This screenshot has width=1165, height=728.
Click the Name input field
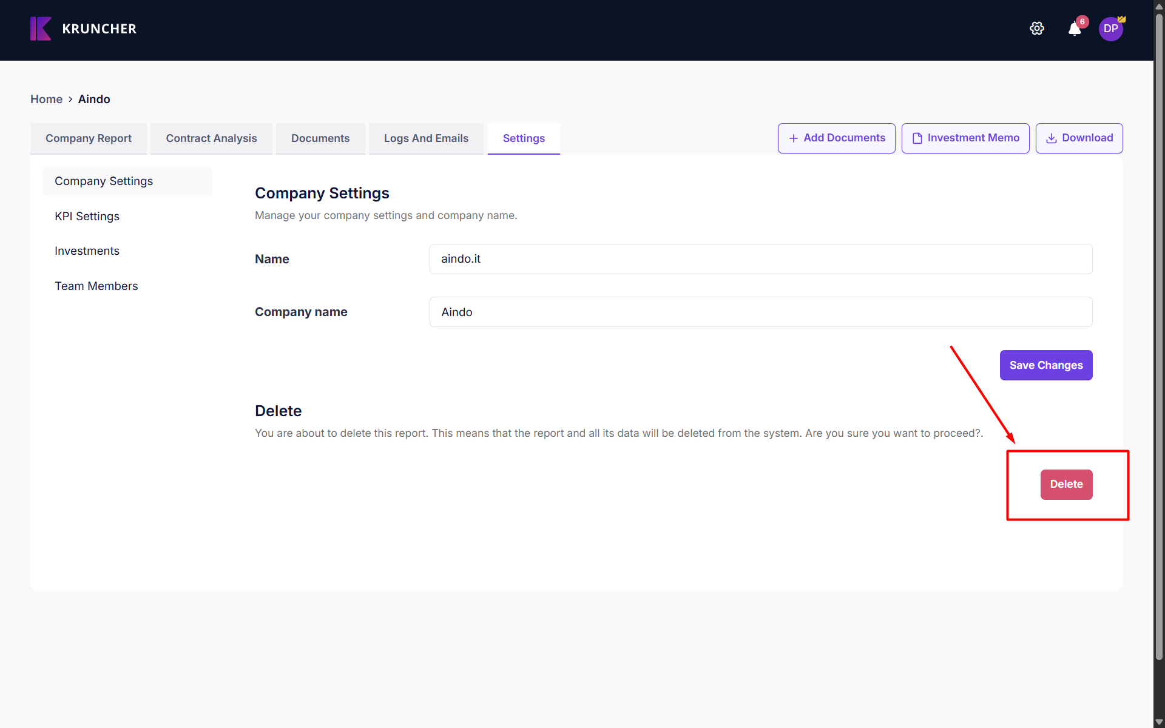761,259
